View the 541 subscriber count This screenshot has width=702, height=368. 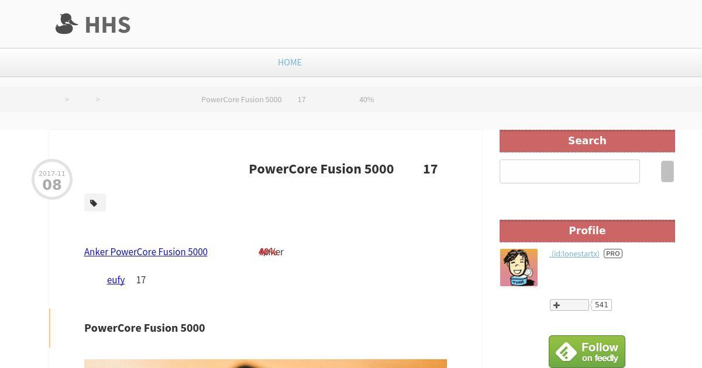[x=601, y=305]
